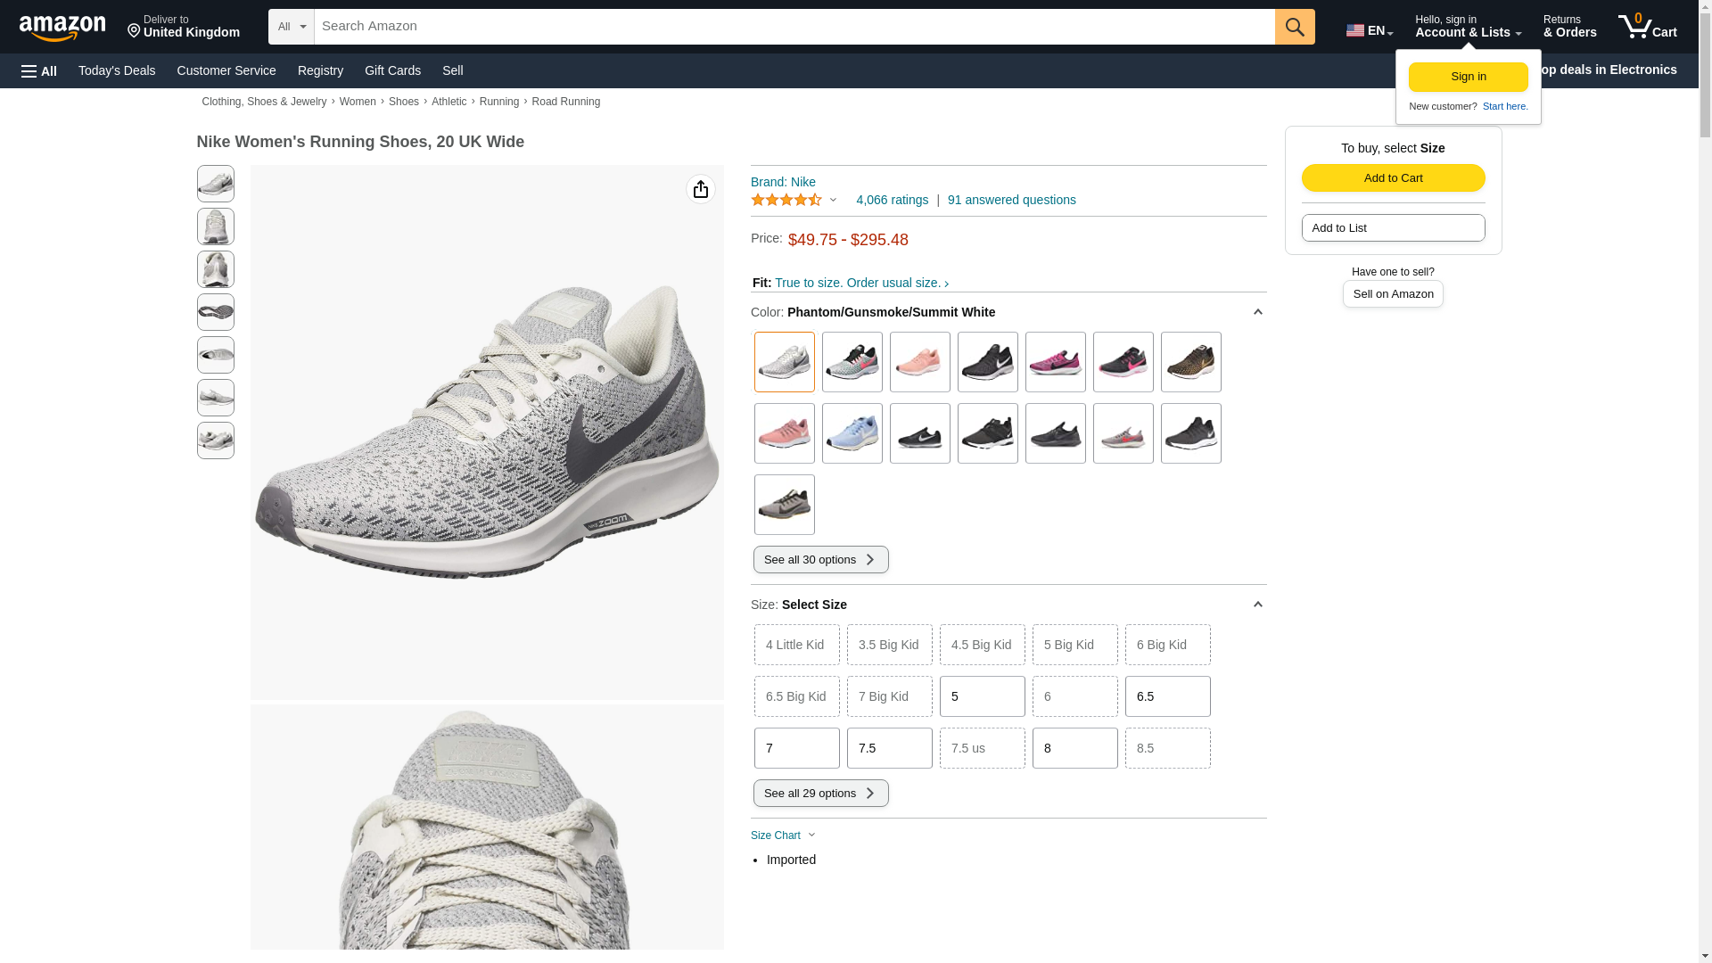
Task: Open the All search category dropdown
Action: click(291, 27)
